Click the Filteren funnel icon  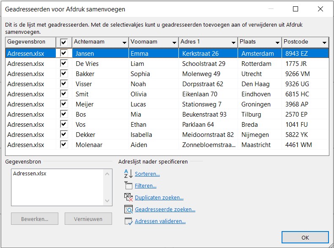click(129, 185)
